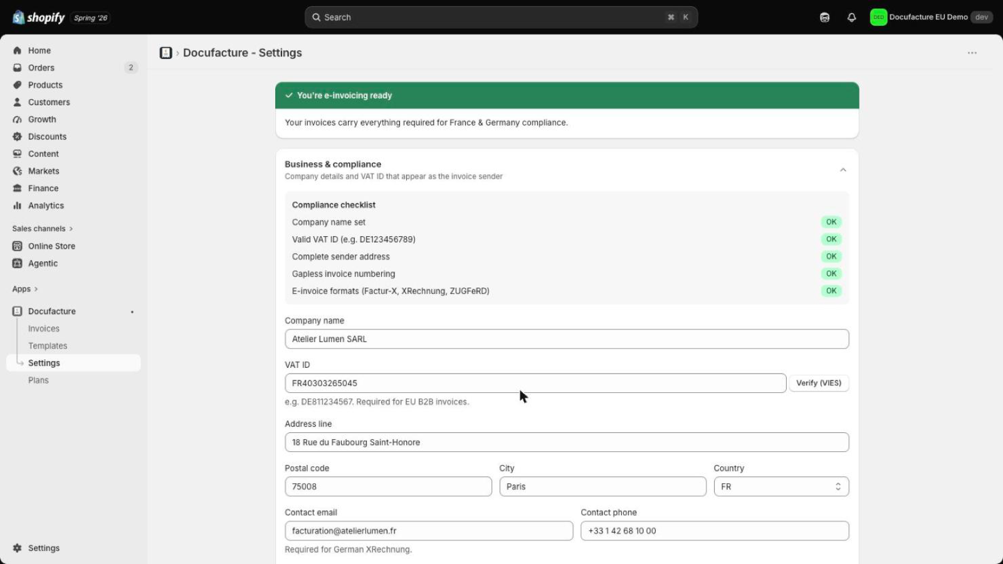
Task: Click the Orders inbox icon
Action: tap(18, 68)
